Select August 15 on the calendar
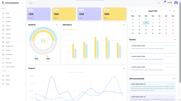 (160, 26)
